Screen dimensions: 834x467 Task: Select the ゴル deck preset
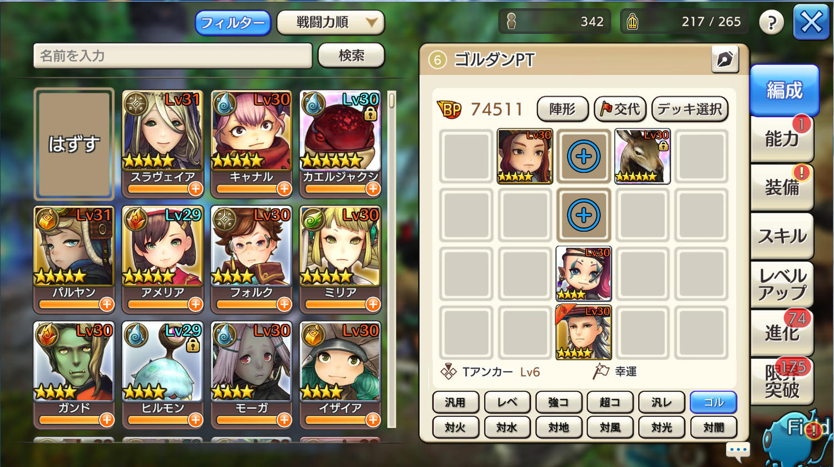(713, 403)
